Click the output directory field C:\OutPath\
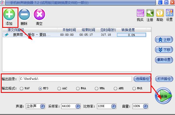Screen dimensions: 175x115 click(x=76, y=79)
